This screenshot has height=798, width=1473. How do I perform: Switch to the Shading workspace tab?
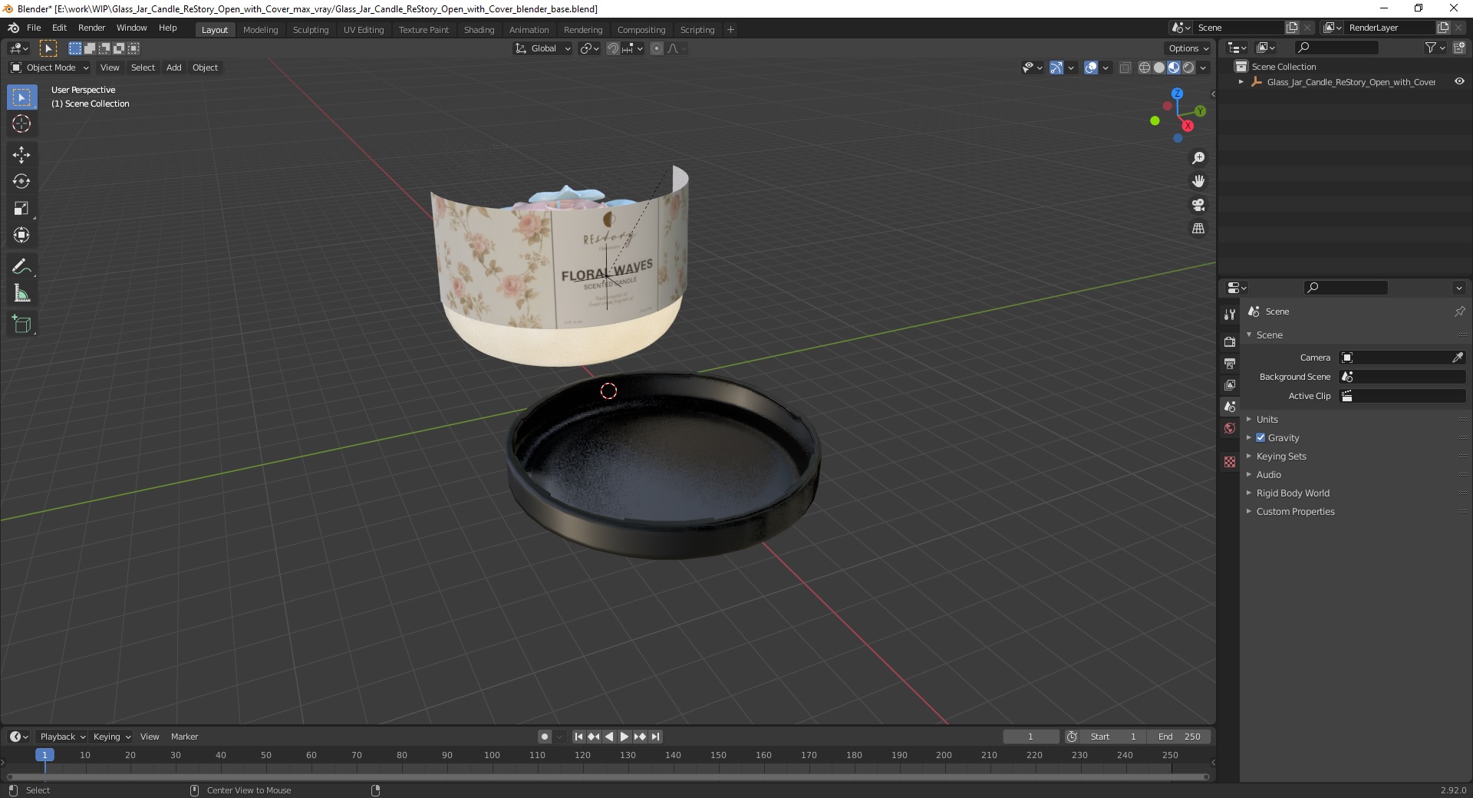tap(479, 29)
